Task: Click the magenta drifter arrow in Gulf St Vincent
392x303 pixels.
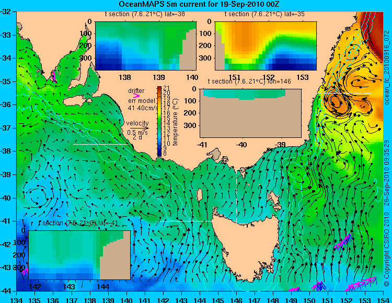Action: pos(53,76)
